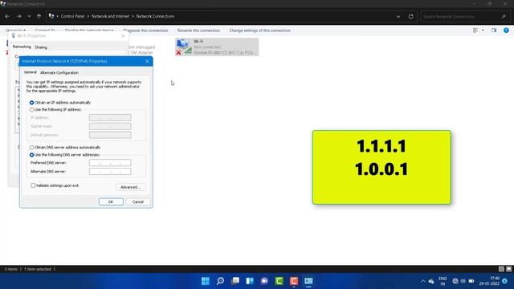The image size is (514, 289).
Task: Open the red recorder taskbar app
Action: pos(294,281)
